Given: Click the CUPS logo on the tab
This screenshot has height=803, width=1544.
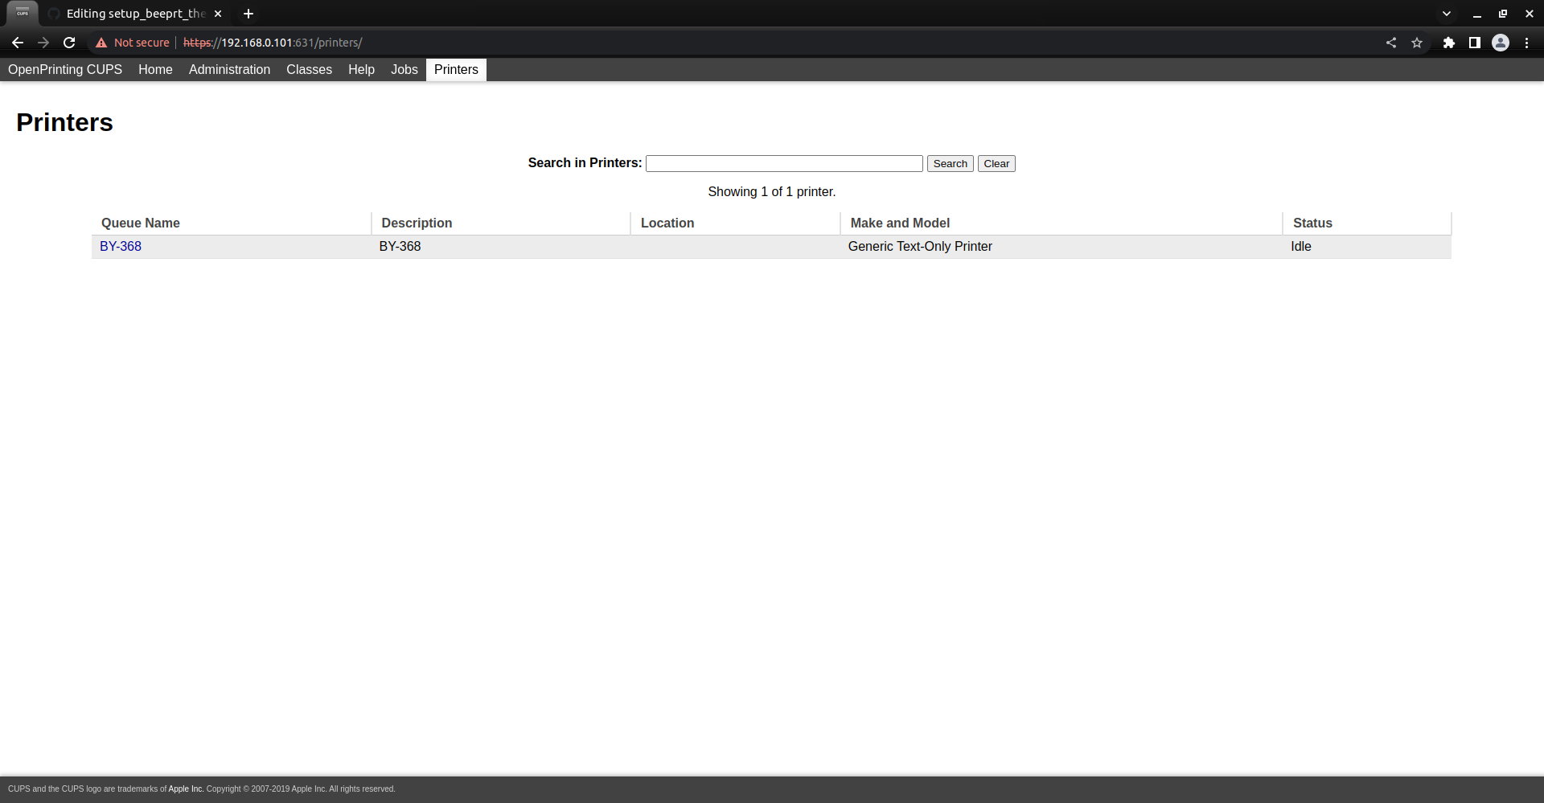Looking at the screenshot, I should click(x=23, y=14).
